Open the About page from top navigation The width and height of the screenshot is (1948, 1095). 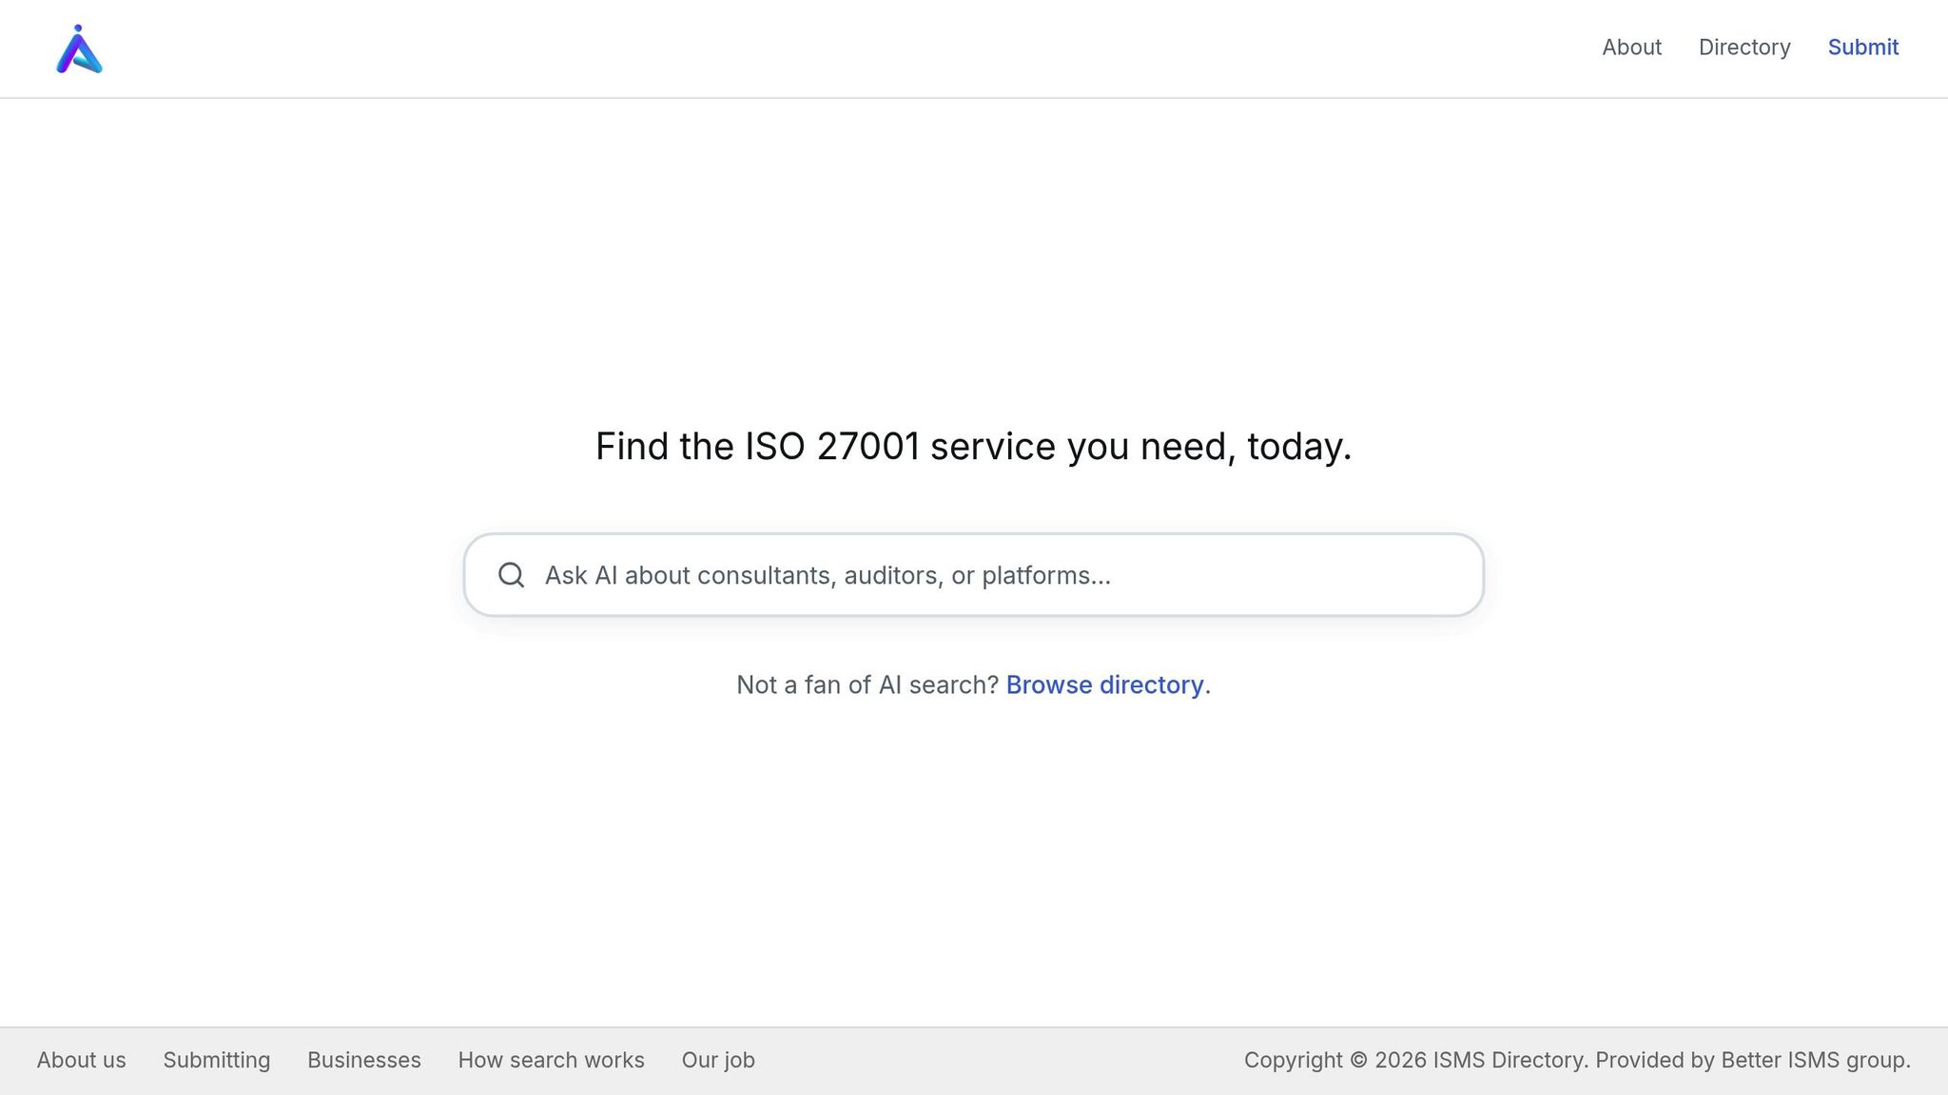click(x=1630, y=48)
